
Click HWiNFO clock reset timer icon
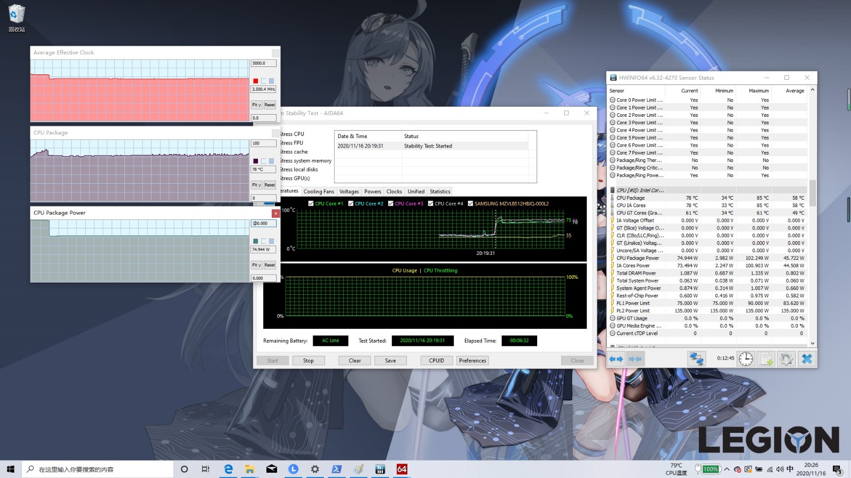point(746,359)
